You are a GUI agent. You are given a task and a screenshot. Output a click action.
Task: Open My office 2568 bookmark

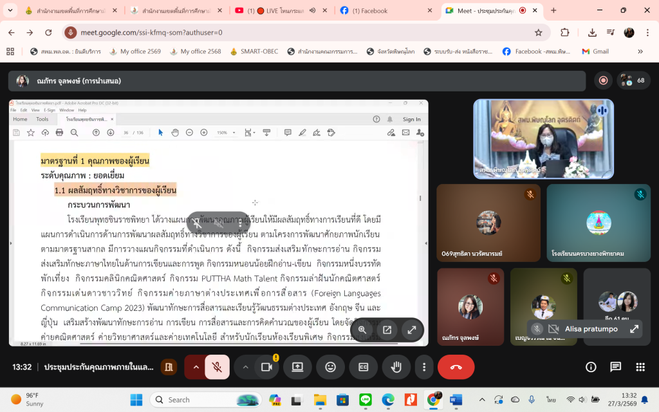tap(196, 51)
